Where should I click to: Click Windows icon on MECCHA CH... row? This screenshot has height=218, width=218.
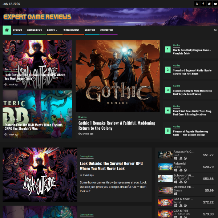coord(175,194)
